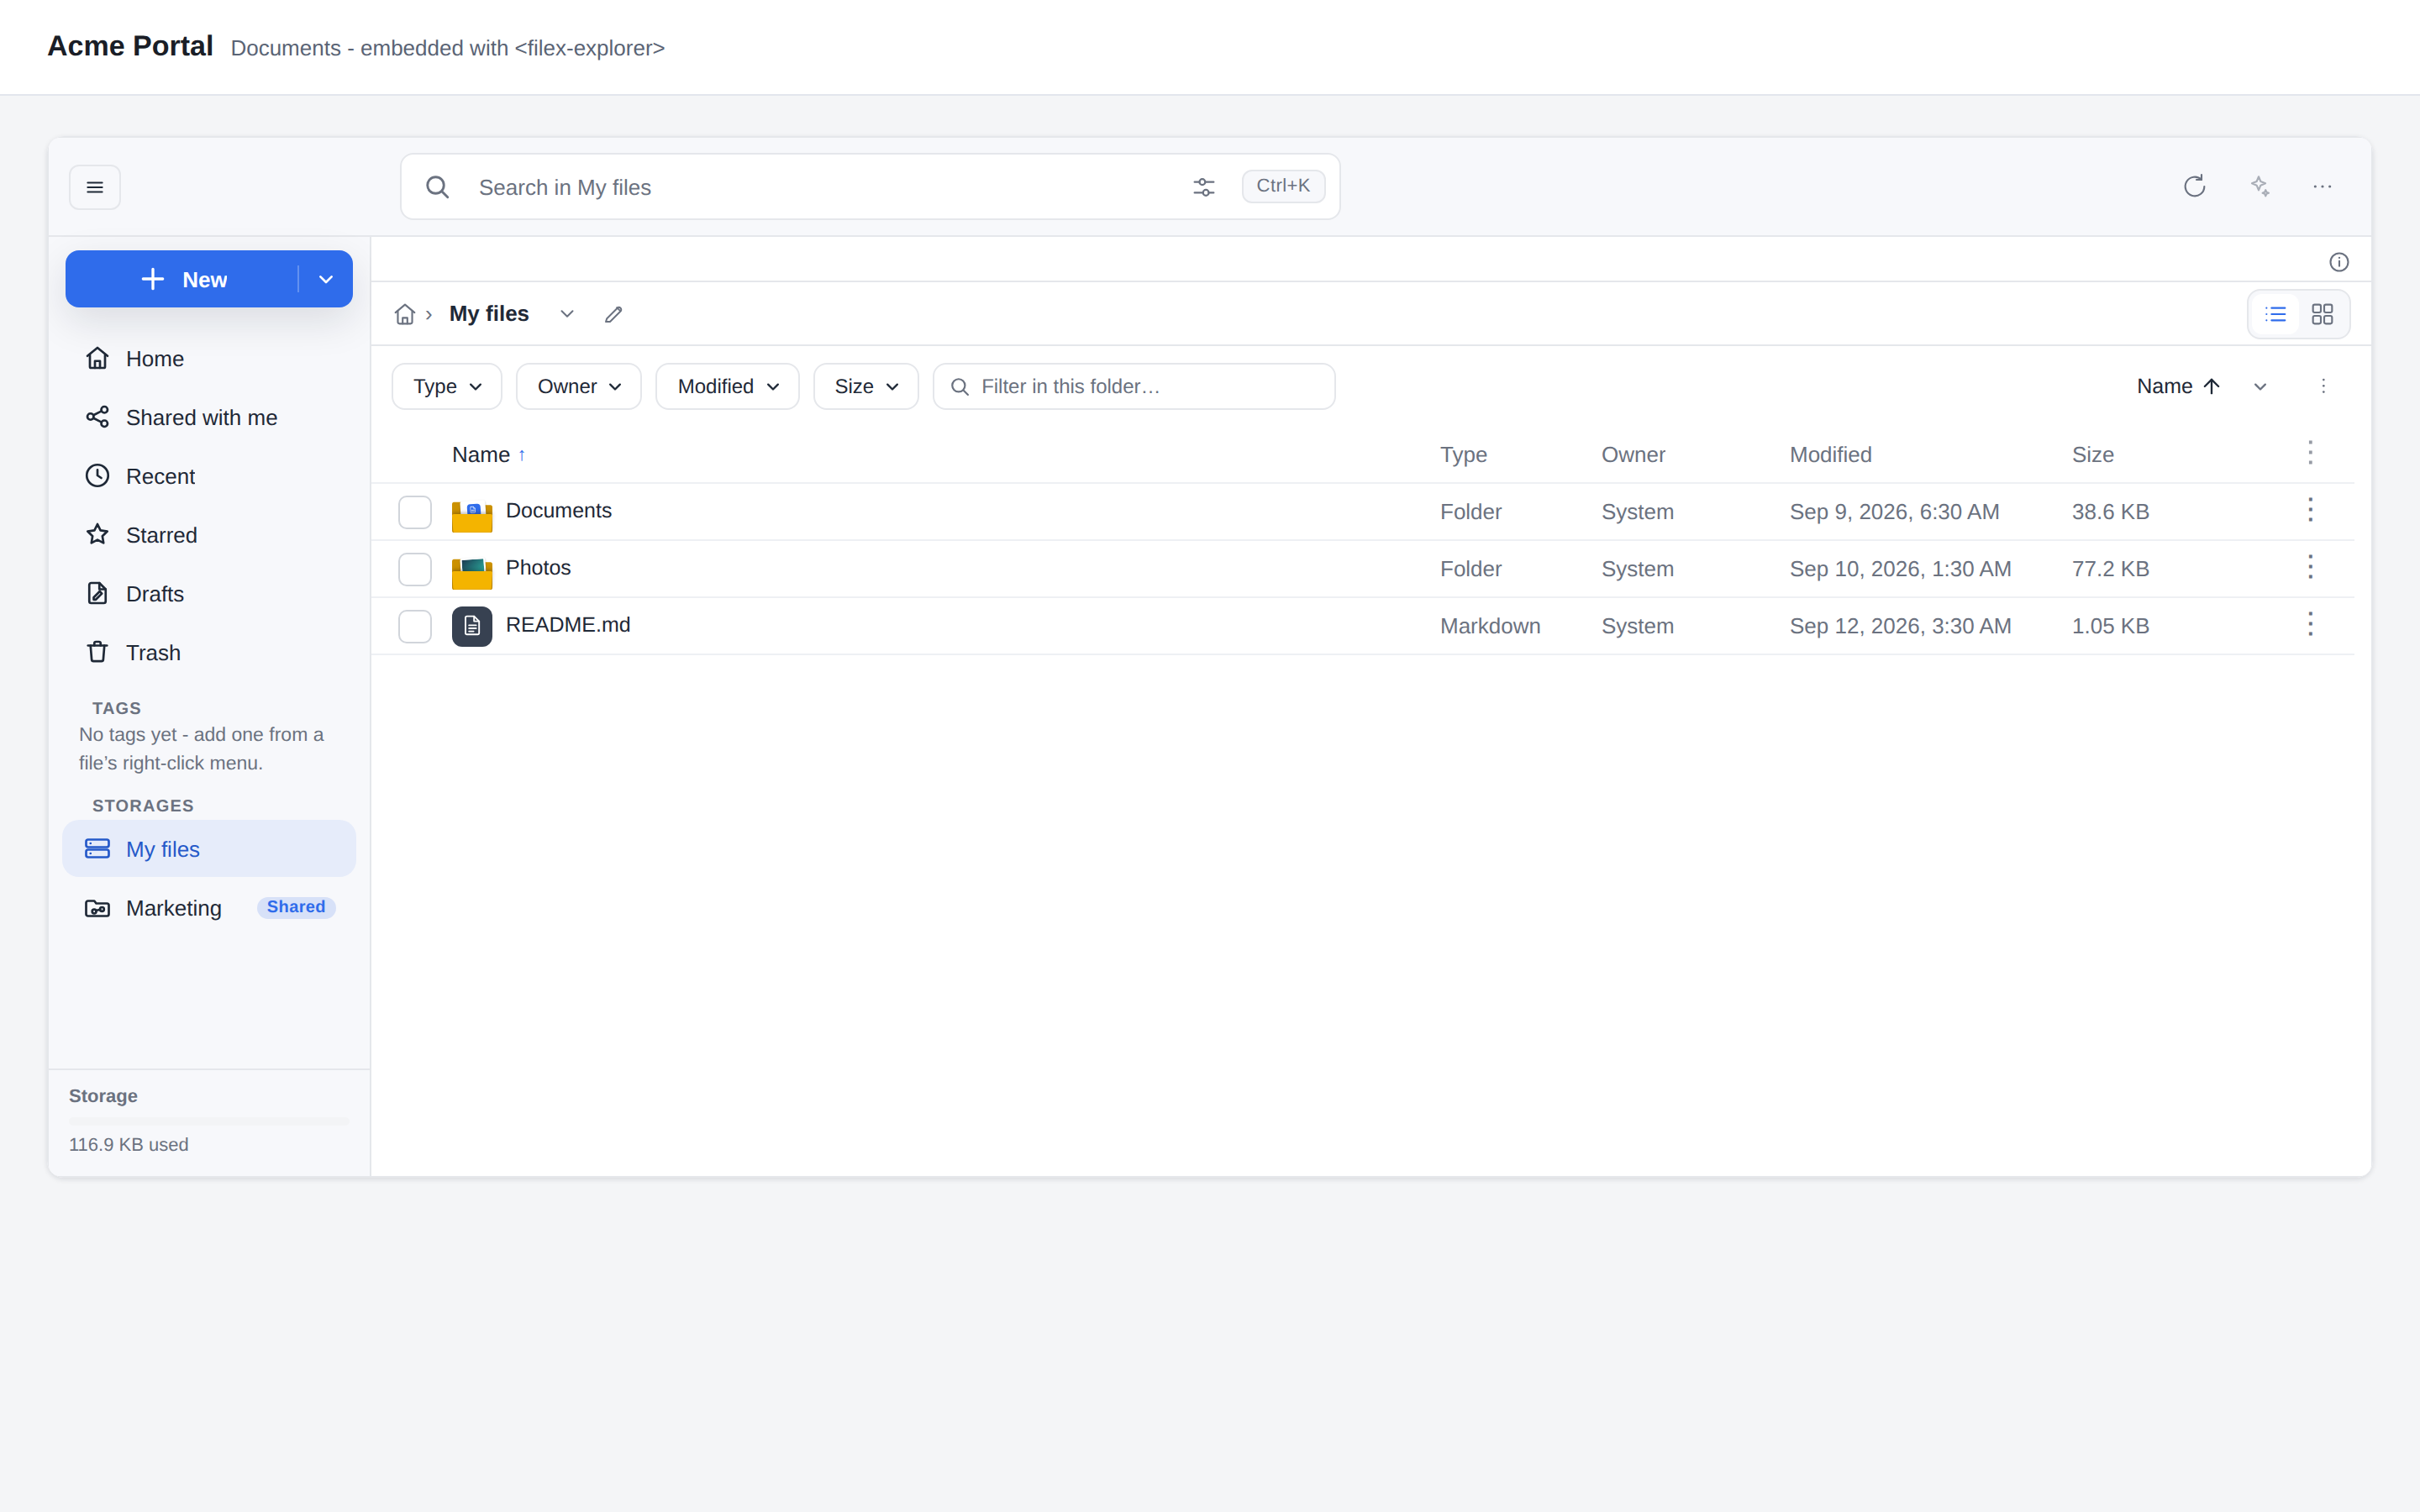This screenshot has height=1512, width=2420.
Task: Open the README.md row actions menu
Action: (2310, 624)
